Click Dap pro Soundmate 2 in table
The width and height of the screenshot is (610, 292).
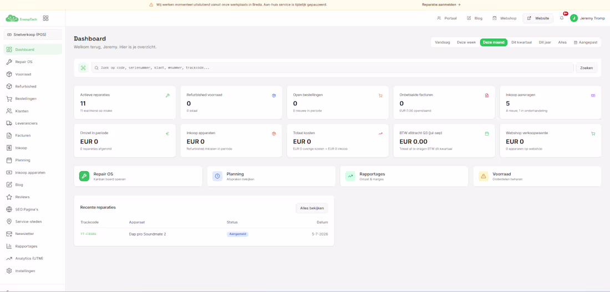[148, 234]
